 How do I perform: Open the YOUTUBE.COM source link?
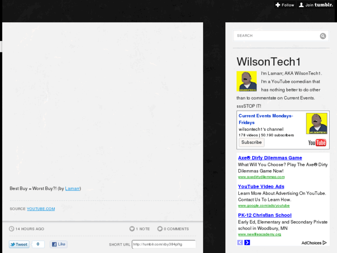point(41,209)
